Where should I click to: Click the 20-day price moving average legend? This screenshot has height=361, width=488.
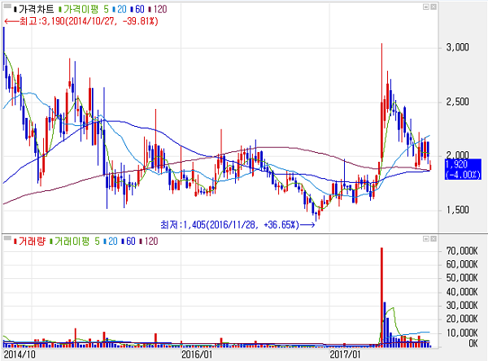point(120,9)
